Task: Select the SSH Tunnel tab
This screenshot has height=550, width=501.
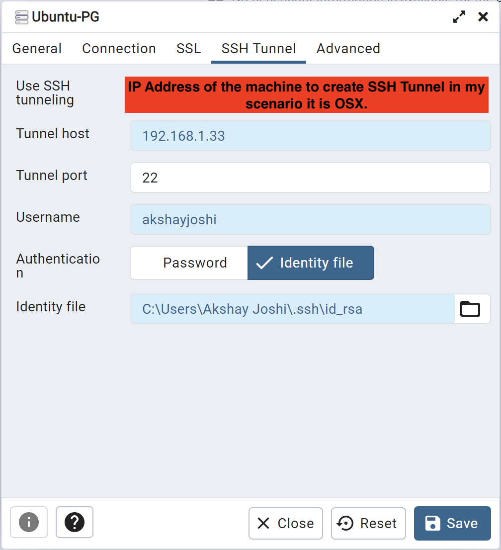Action: (x=258, y=48)
